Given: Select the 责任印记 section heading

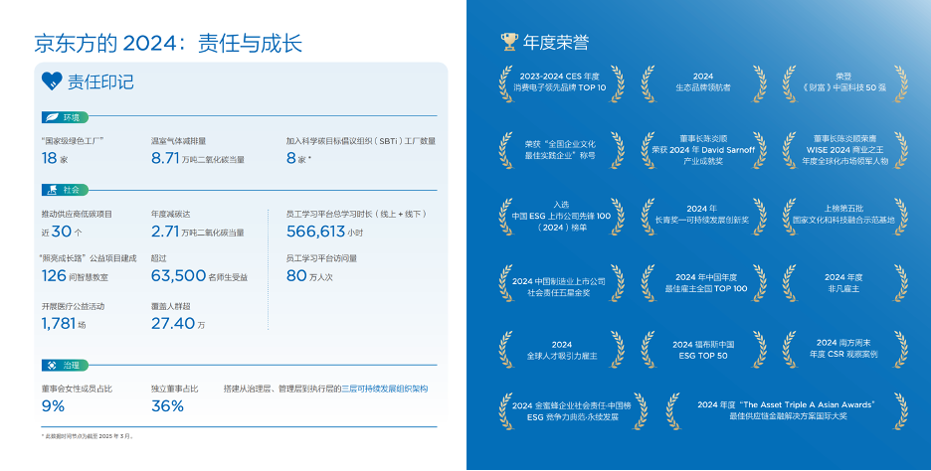Looking at the screenshot, I should (100, 81).
